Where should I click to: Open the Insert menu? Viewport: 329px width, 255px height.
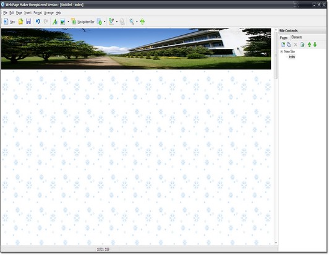coord(28,13)
